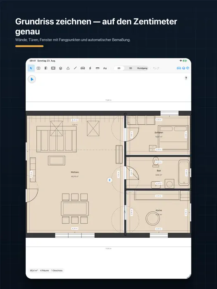This screenshot has height=289, width=217.
Task: Select the roof triangle tool
Action: coord(68,68)
